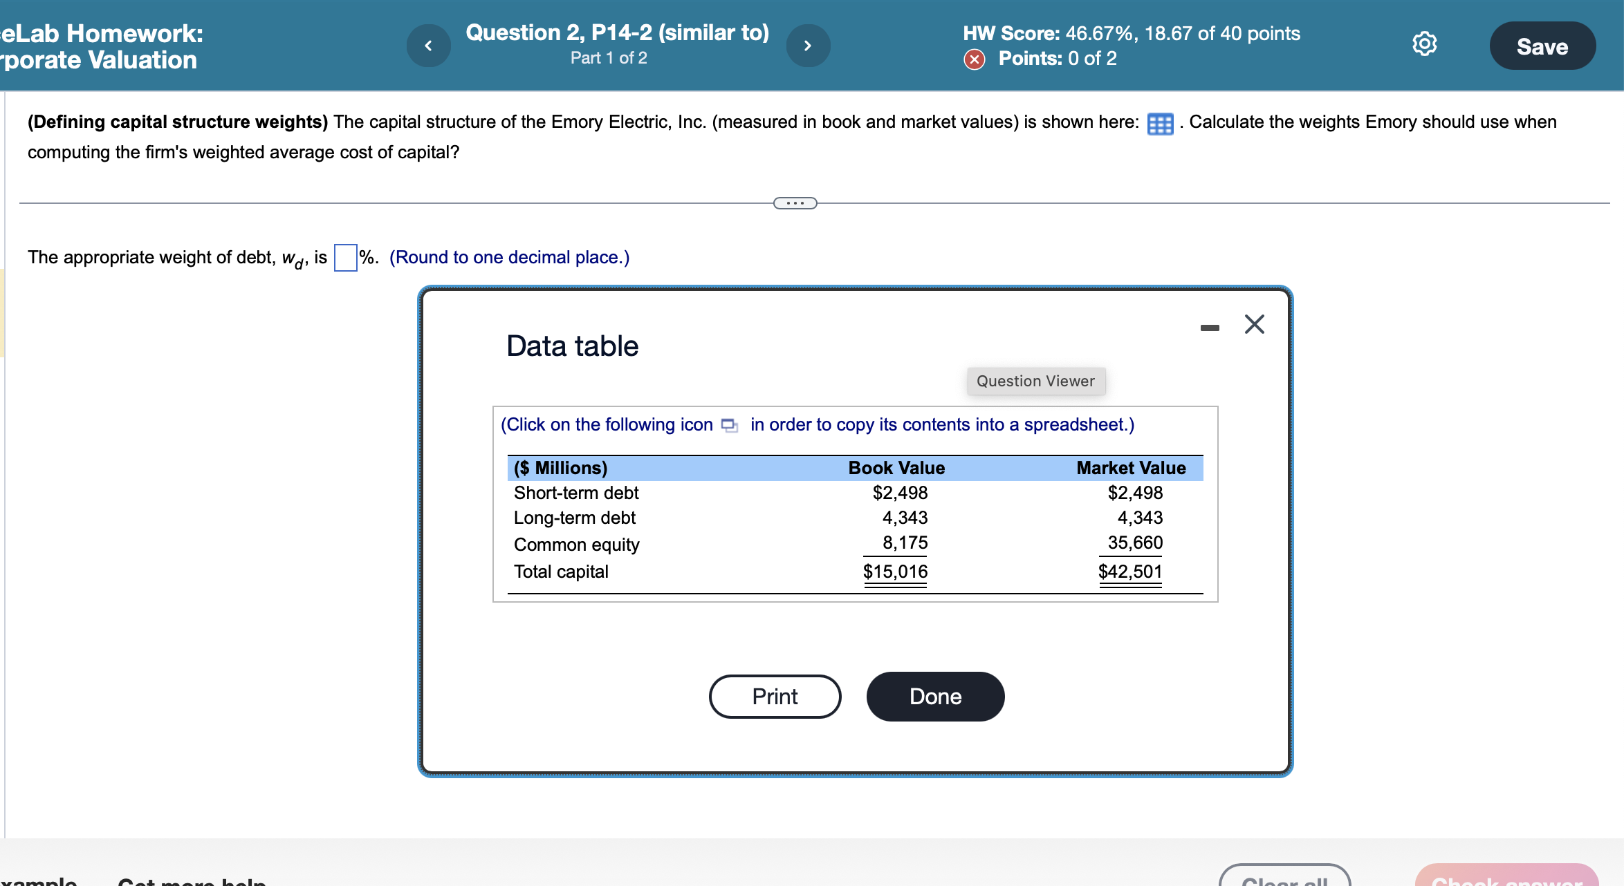Collapse the Data table popup with the dash

(x=1210, y=326)
